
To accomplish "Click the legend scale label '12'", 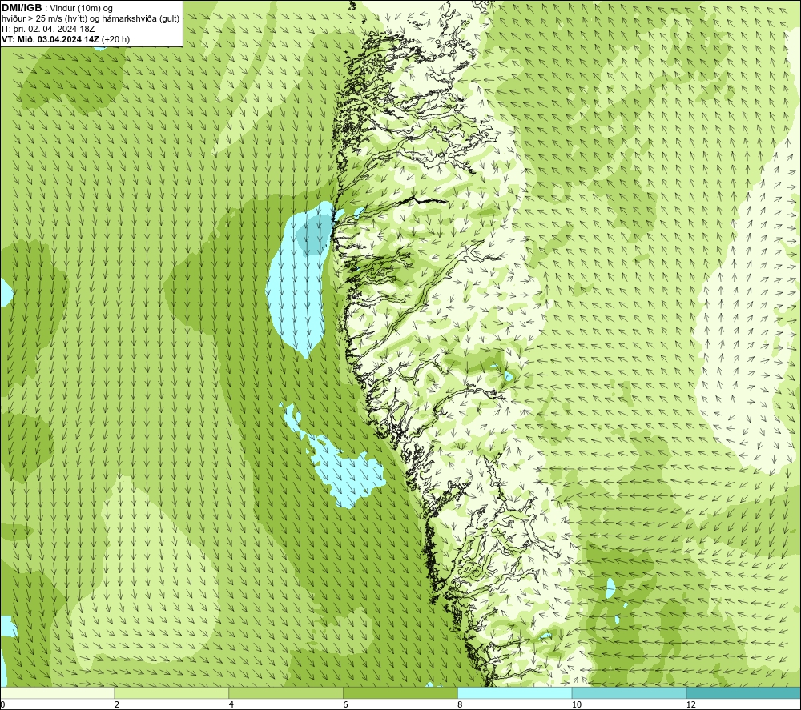I will click(690, 704).
